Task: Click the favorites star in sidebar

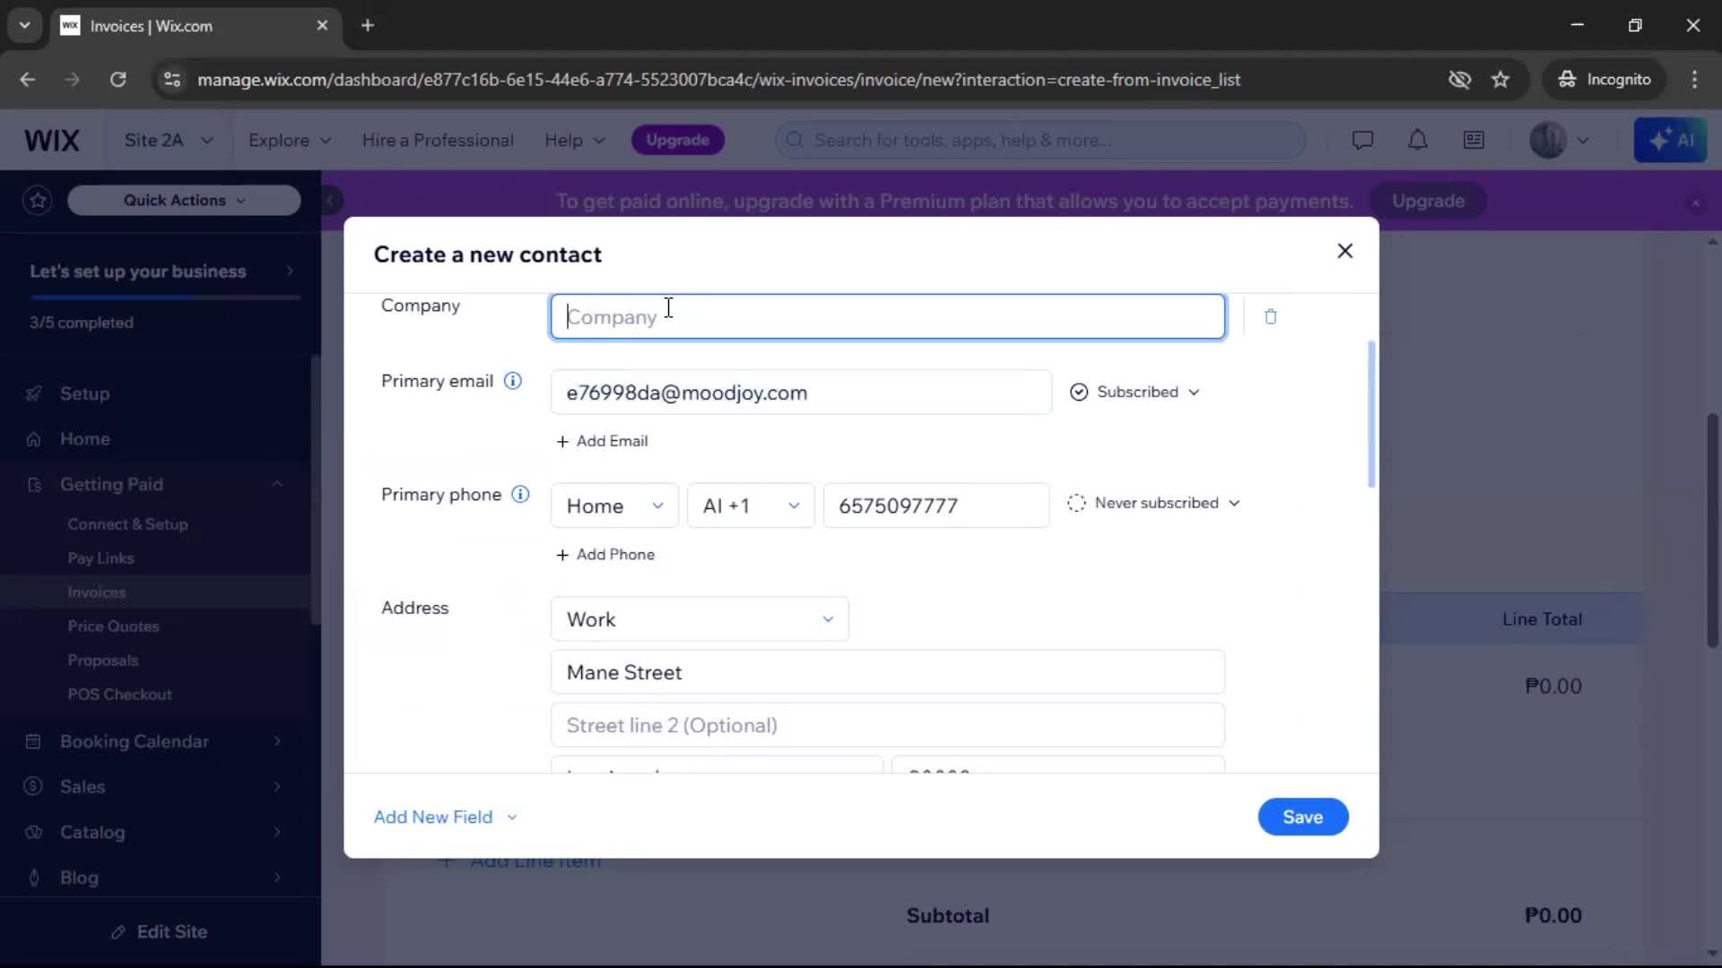Action: (38, 200)
